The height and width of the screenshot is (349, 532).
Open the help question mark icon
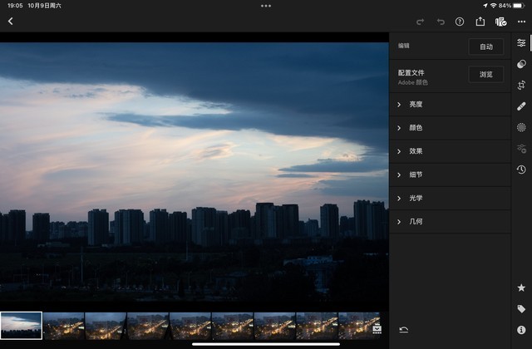(460, 22)
